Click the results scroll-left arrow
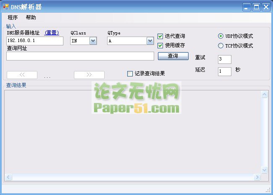 (x=8, y=177)
